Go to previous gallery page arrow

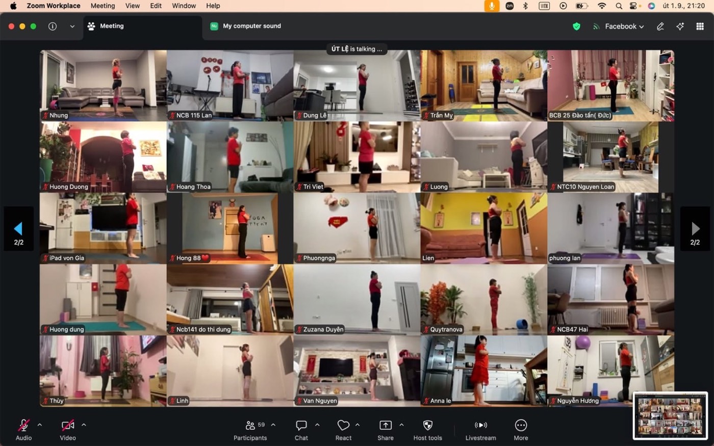[x=19, y=228]
